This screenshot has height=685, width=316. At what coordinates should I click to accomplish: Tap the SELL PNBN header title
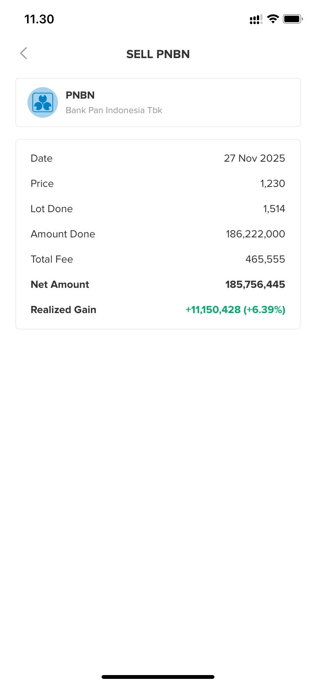pyautogui.click(x=158, y=54)
